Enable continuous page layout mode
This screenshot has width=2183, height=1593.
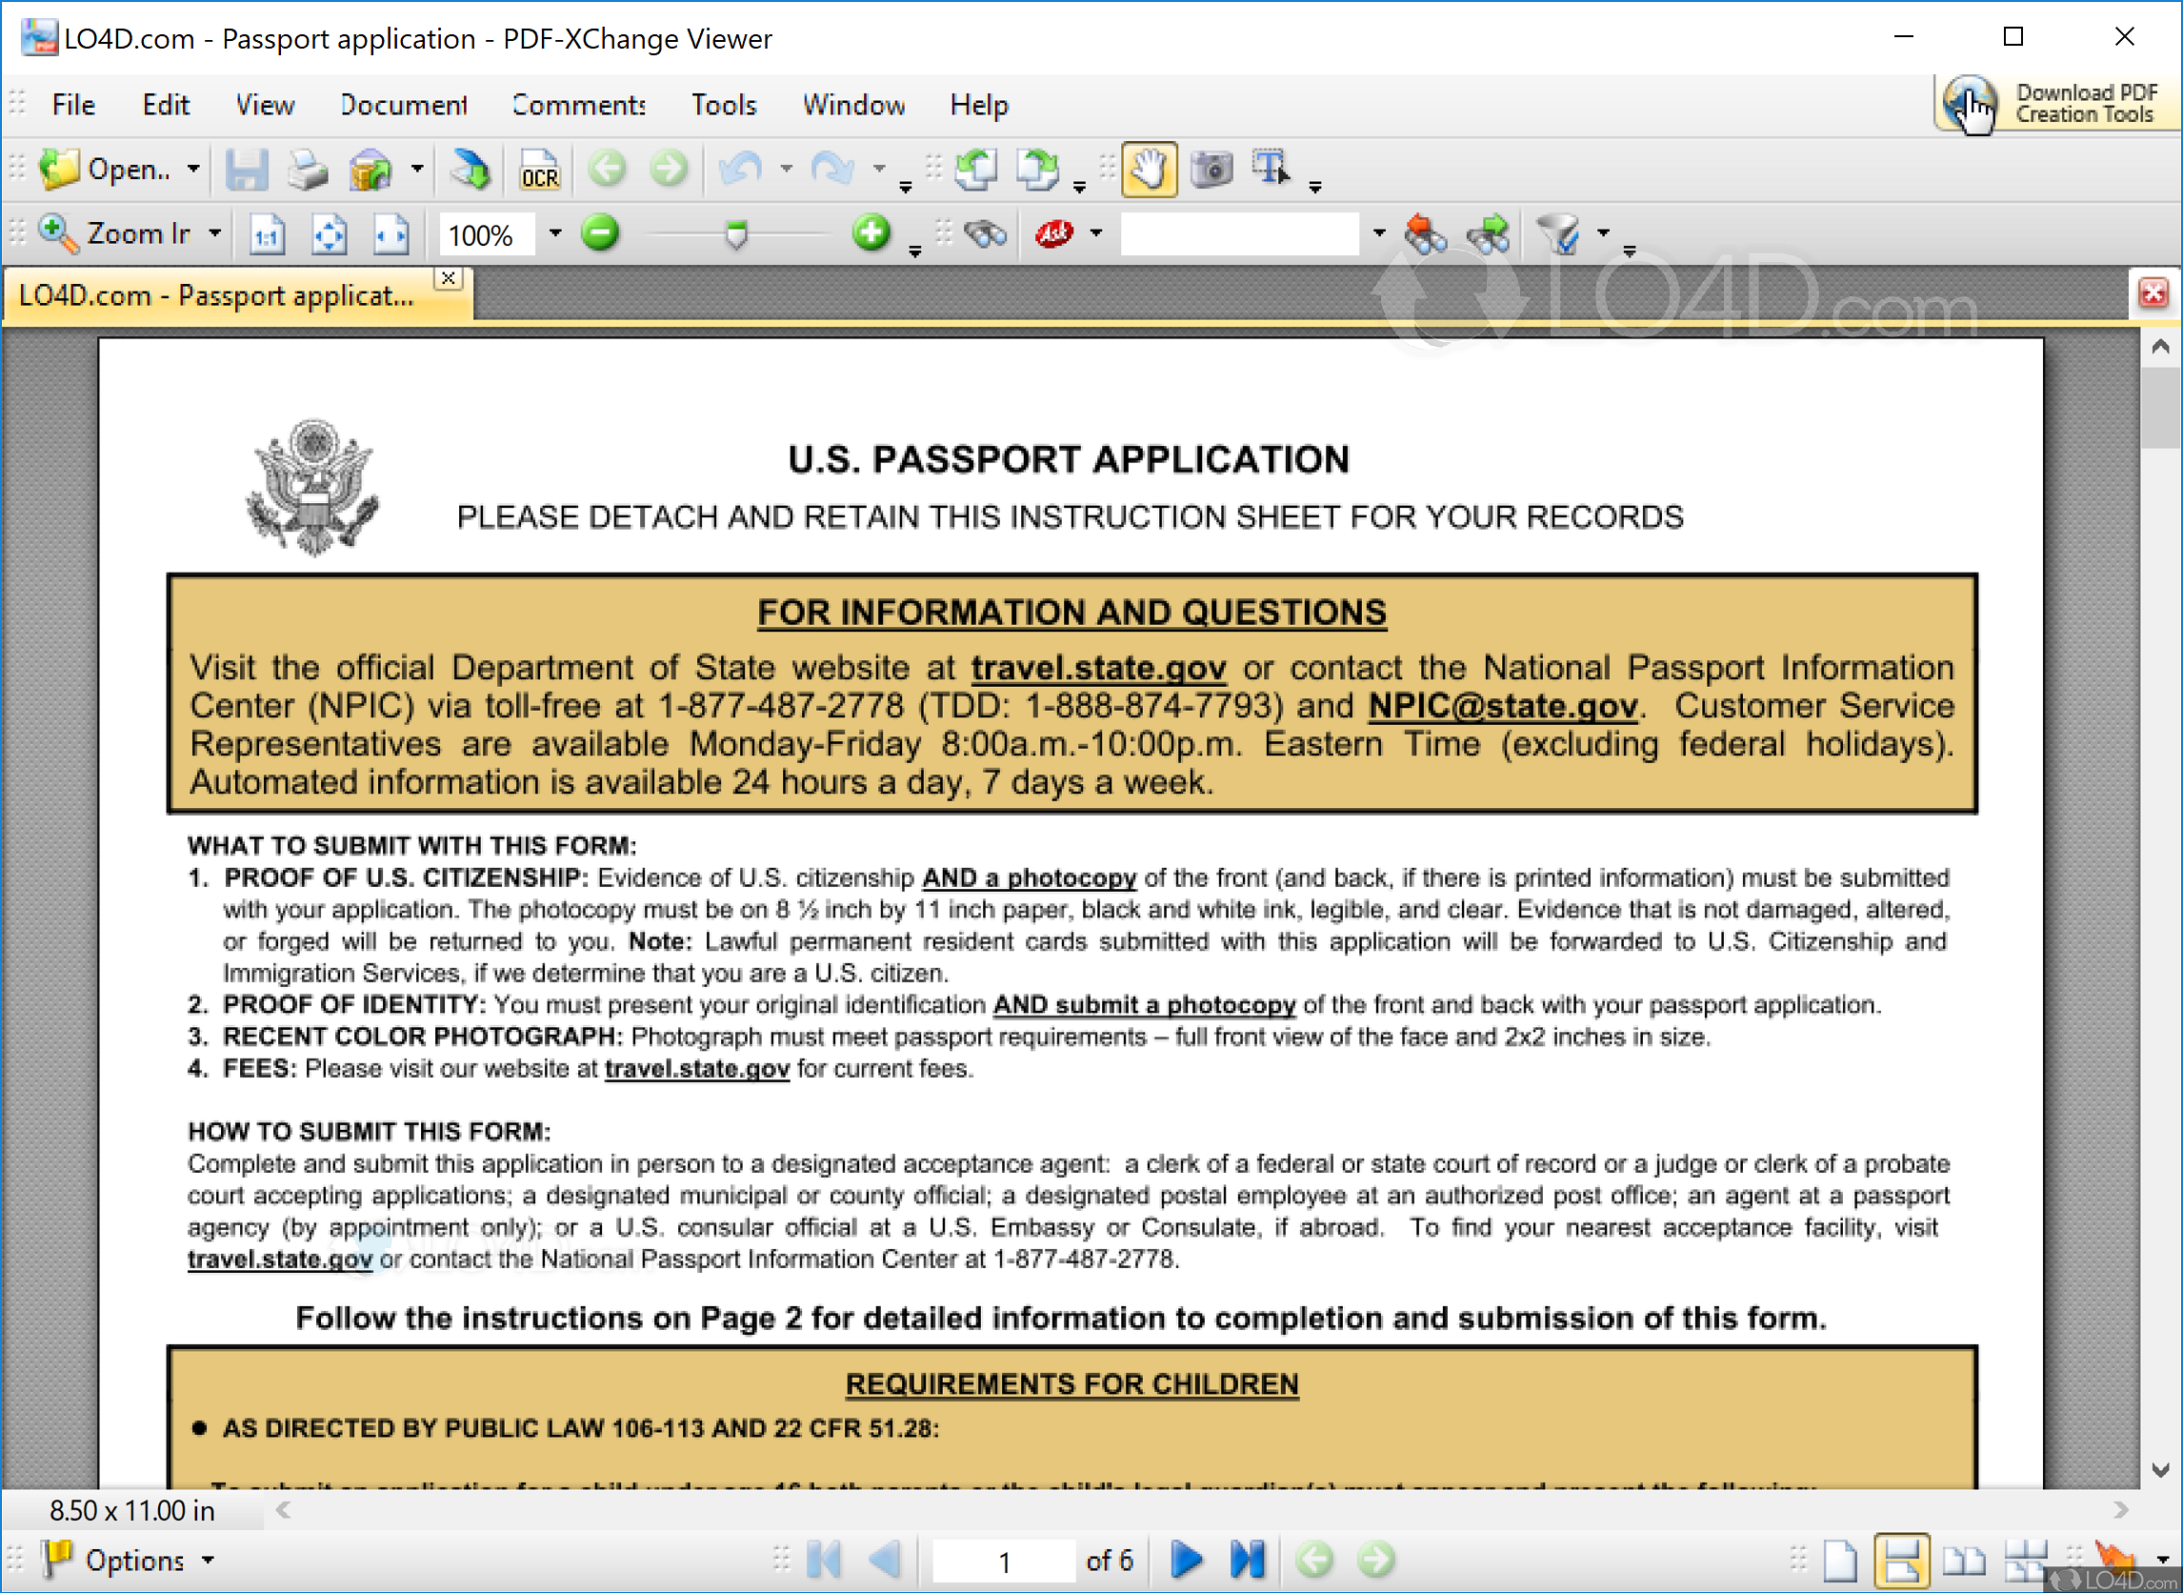click(x=1901, y=1560)
